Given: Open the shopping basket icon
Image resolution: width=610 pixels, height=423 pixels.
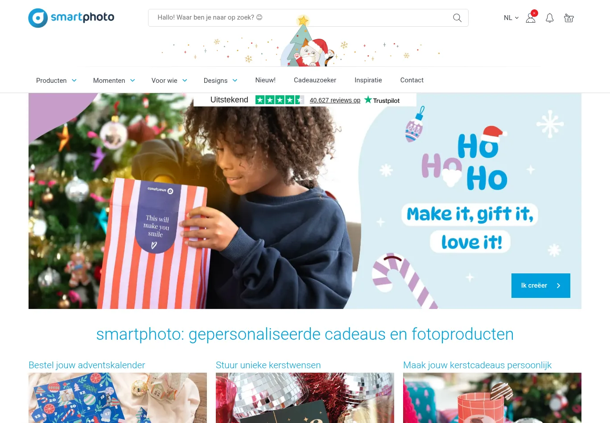Looking at the screenshot, I should [x=569, y=18].
